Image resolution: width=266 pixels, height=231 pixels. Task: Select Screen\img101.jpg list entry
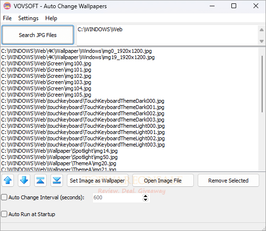(x=46, y=70)
